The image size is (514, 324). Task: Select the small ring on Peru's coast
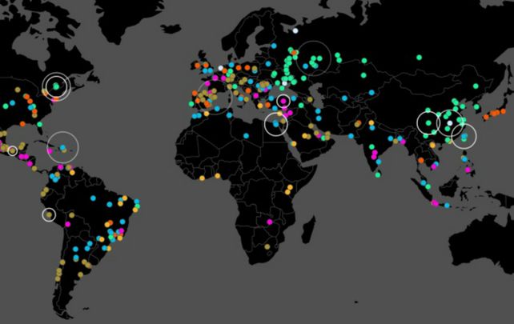pyautogui.click(x=49, y=215)
